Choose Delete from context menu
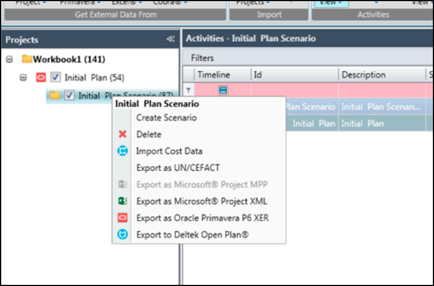This screenshot has width=434, height=286. [x=149, y=135]
